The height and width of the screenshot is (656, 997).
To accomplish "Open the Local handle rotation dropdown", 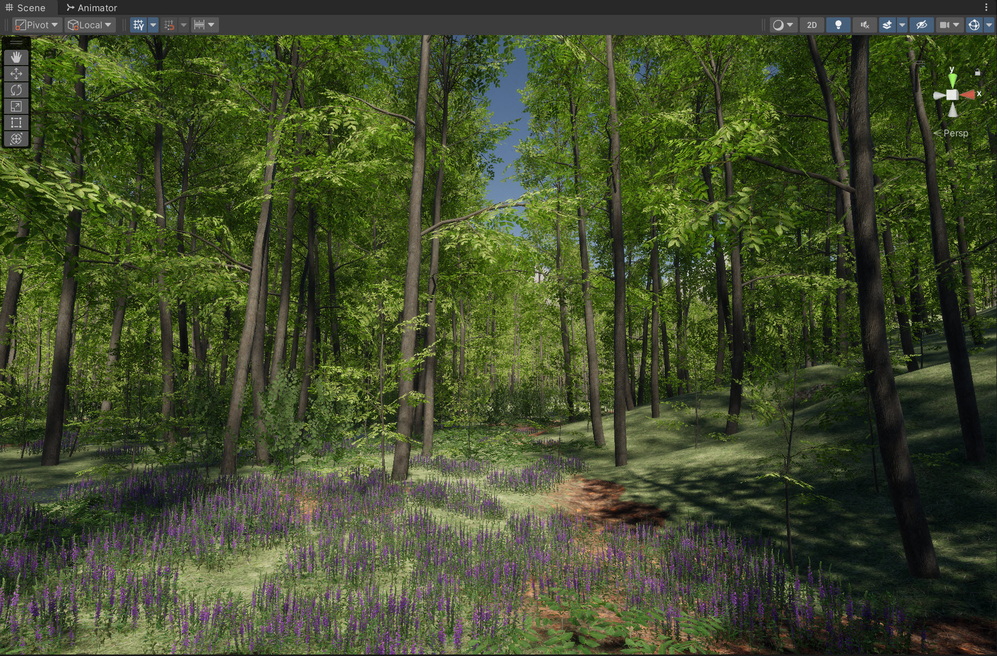I will (90, 25).
